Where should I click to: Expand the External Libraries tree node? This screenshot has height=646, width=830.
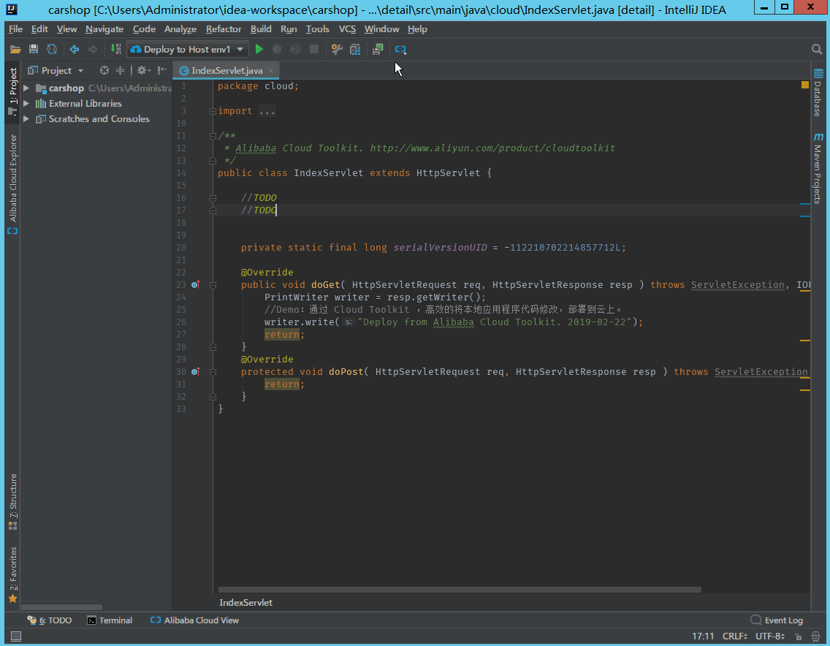pos(26,103)
